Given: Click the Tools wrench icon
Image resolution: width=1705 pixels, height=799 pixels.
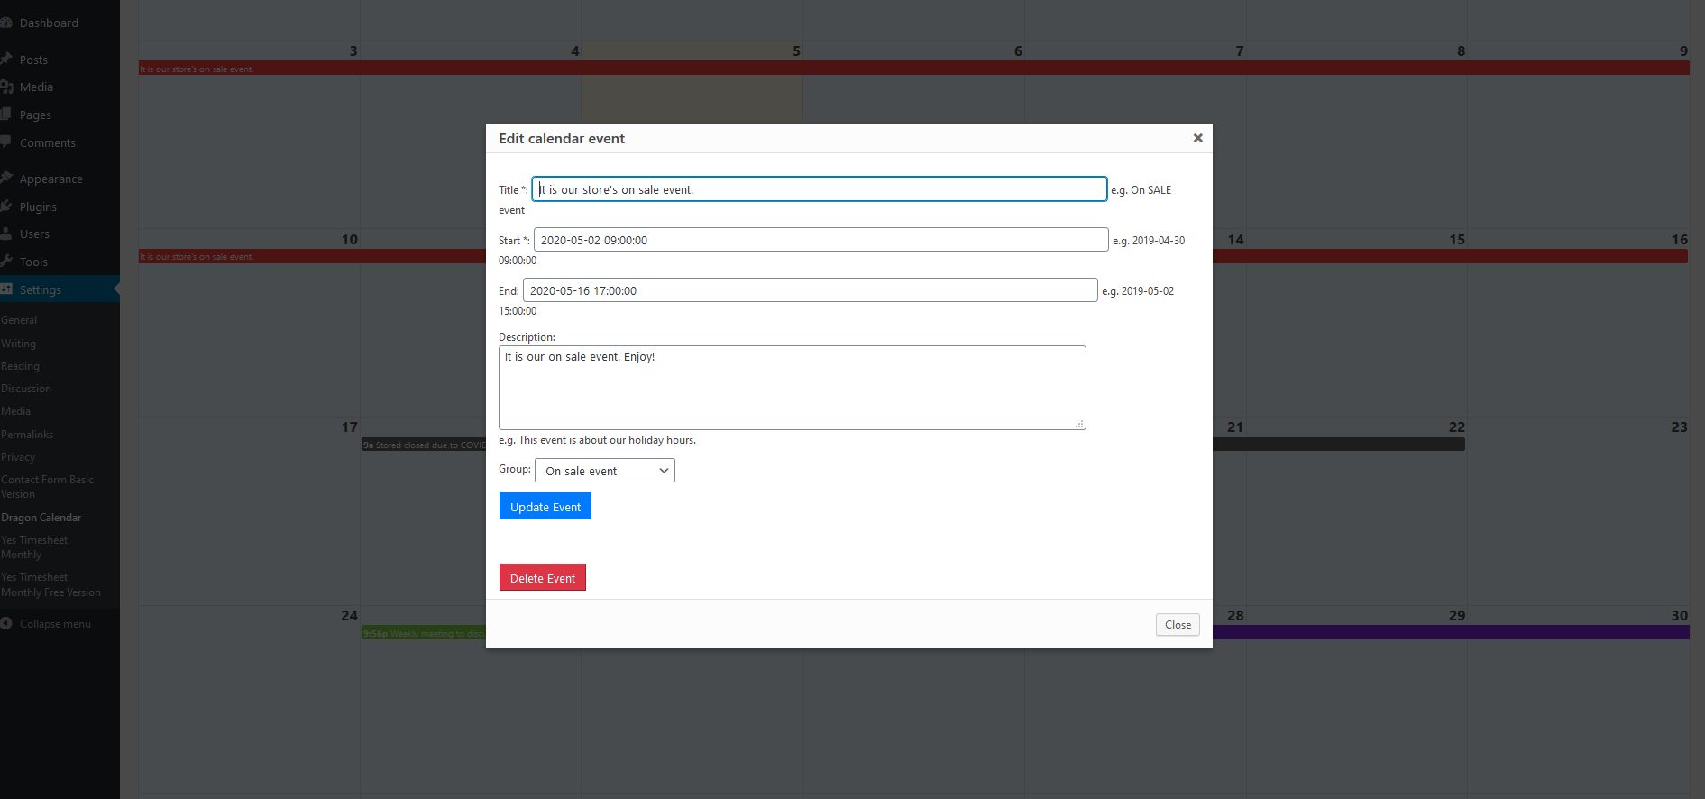Looking at the screenshot, I should click(x=5, y=262).
